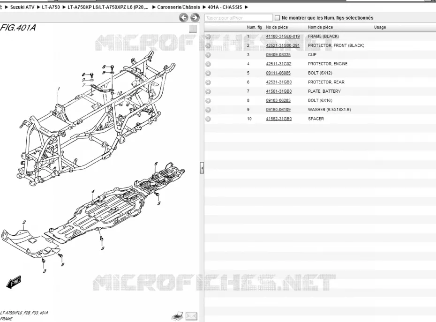Sort by 'Nom de pièce' column header
This screenshot has width=436, height=322.
(x=320, y=27)
